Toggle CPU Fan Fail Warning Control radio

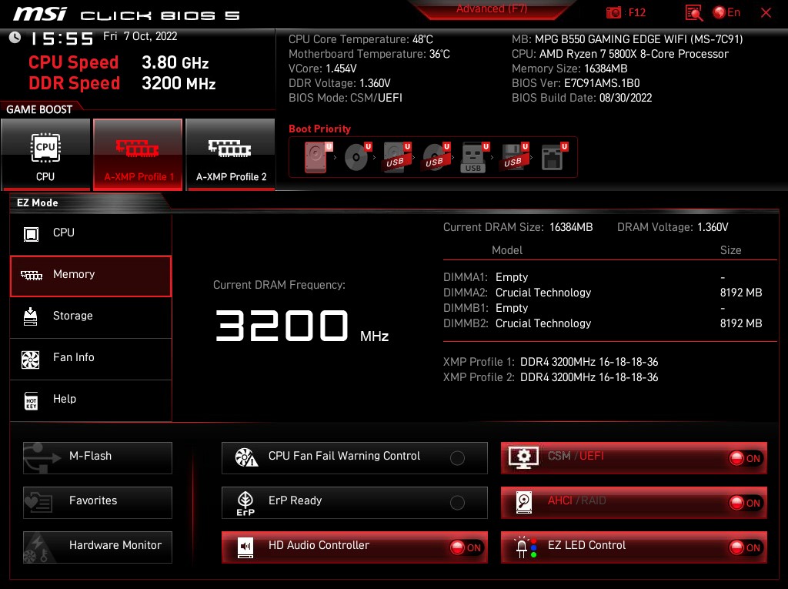pyautogui.click(x=457, y=458)
